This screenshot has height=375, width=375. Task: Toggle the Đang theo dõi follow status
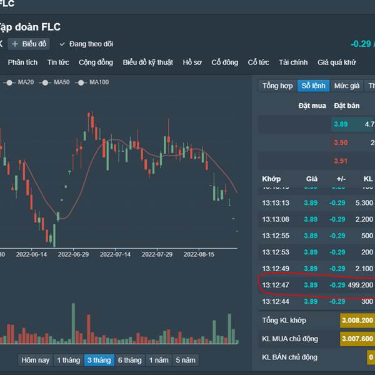(x=86, y=44)
